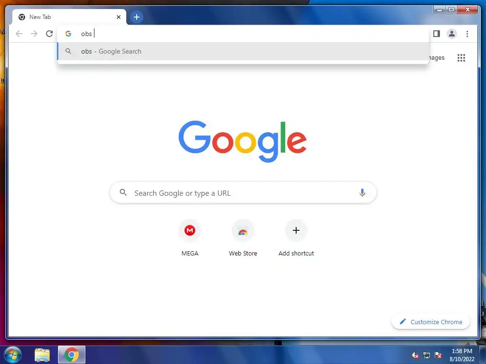The image size is (486, 364).
Task: Click the Google logo
Action: click(x=243, y=141)
